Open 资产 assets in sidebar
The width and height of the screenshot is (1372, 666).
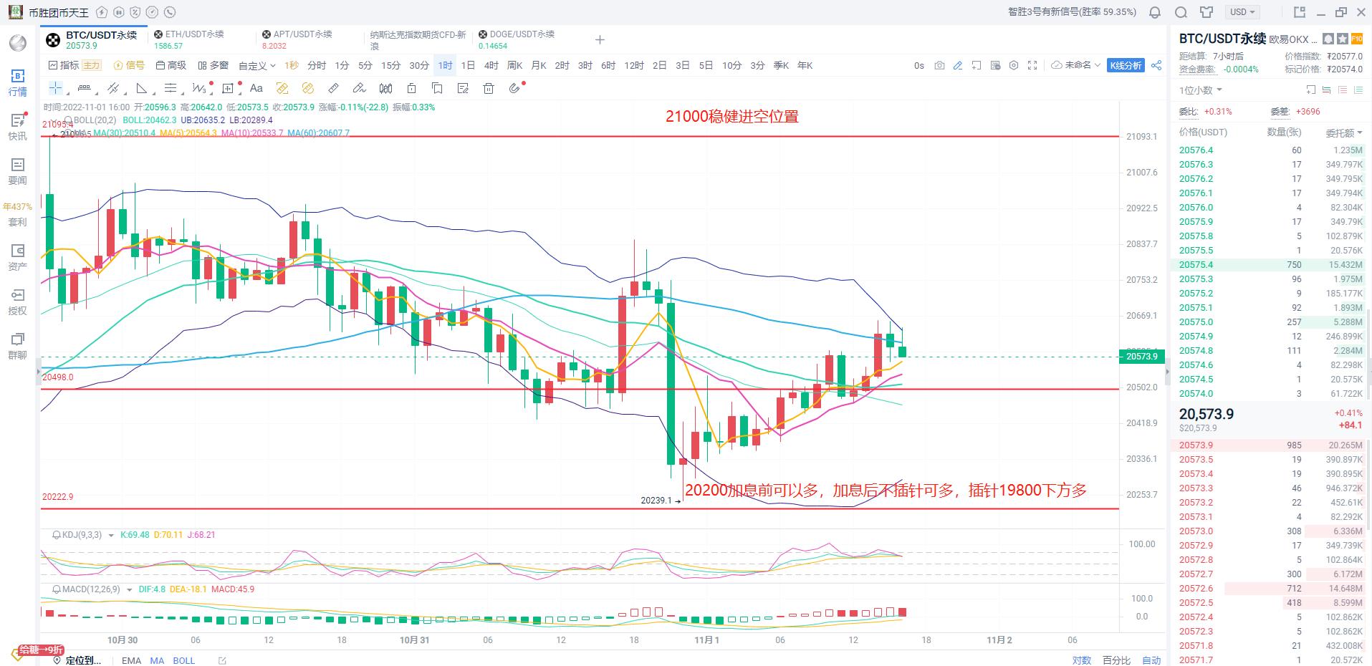(x=17, y=257)
